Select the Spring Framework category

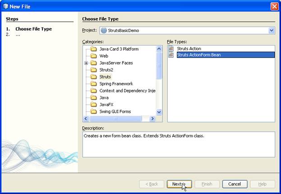pos(116,84)
